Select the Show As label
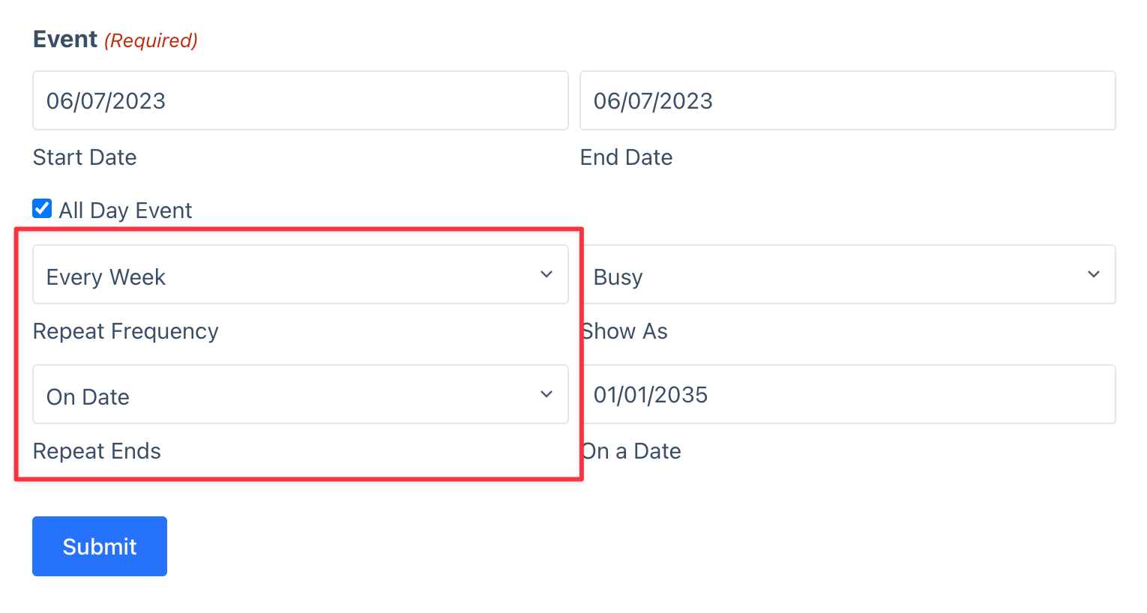Image resolution: width=1147 pixels, height=613 pixels. pyautogui.click(x=624, y=330)
